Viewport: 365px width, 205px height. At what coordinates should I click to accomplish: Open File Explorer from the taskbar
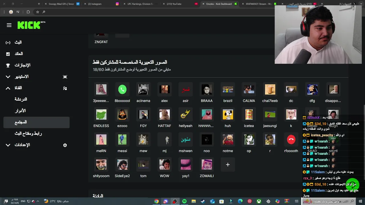(193, 201)
